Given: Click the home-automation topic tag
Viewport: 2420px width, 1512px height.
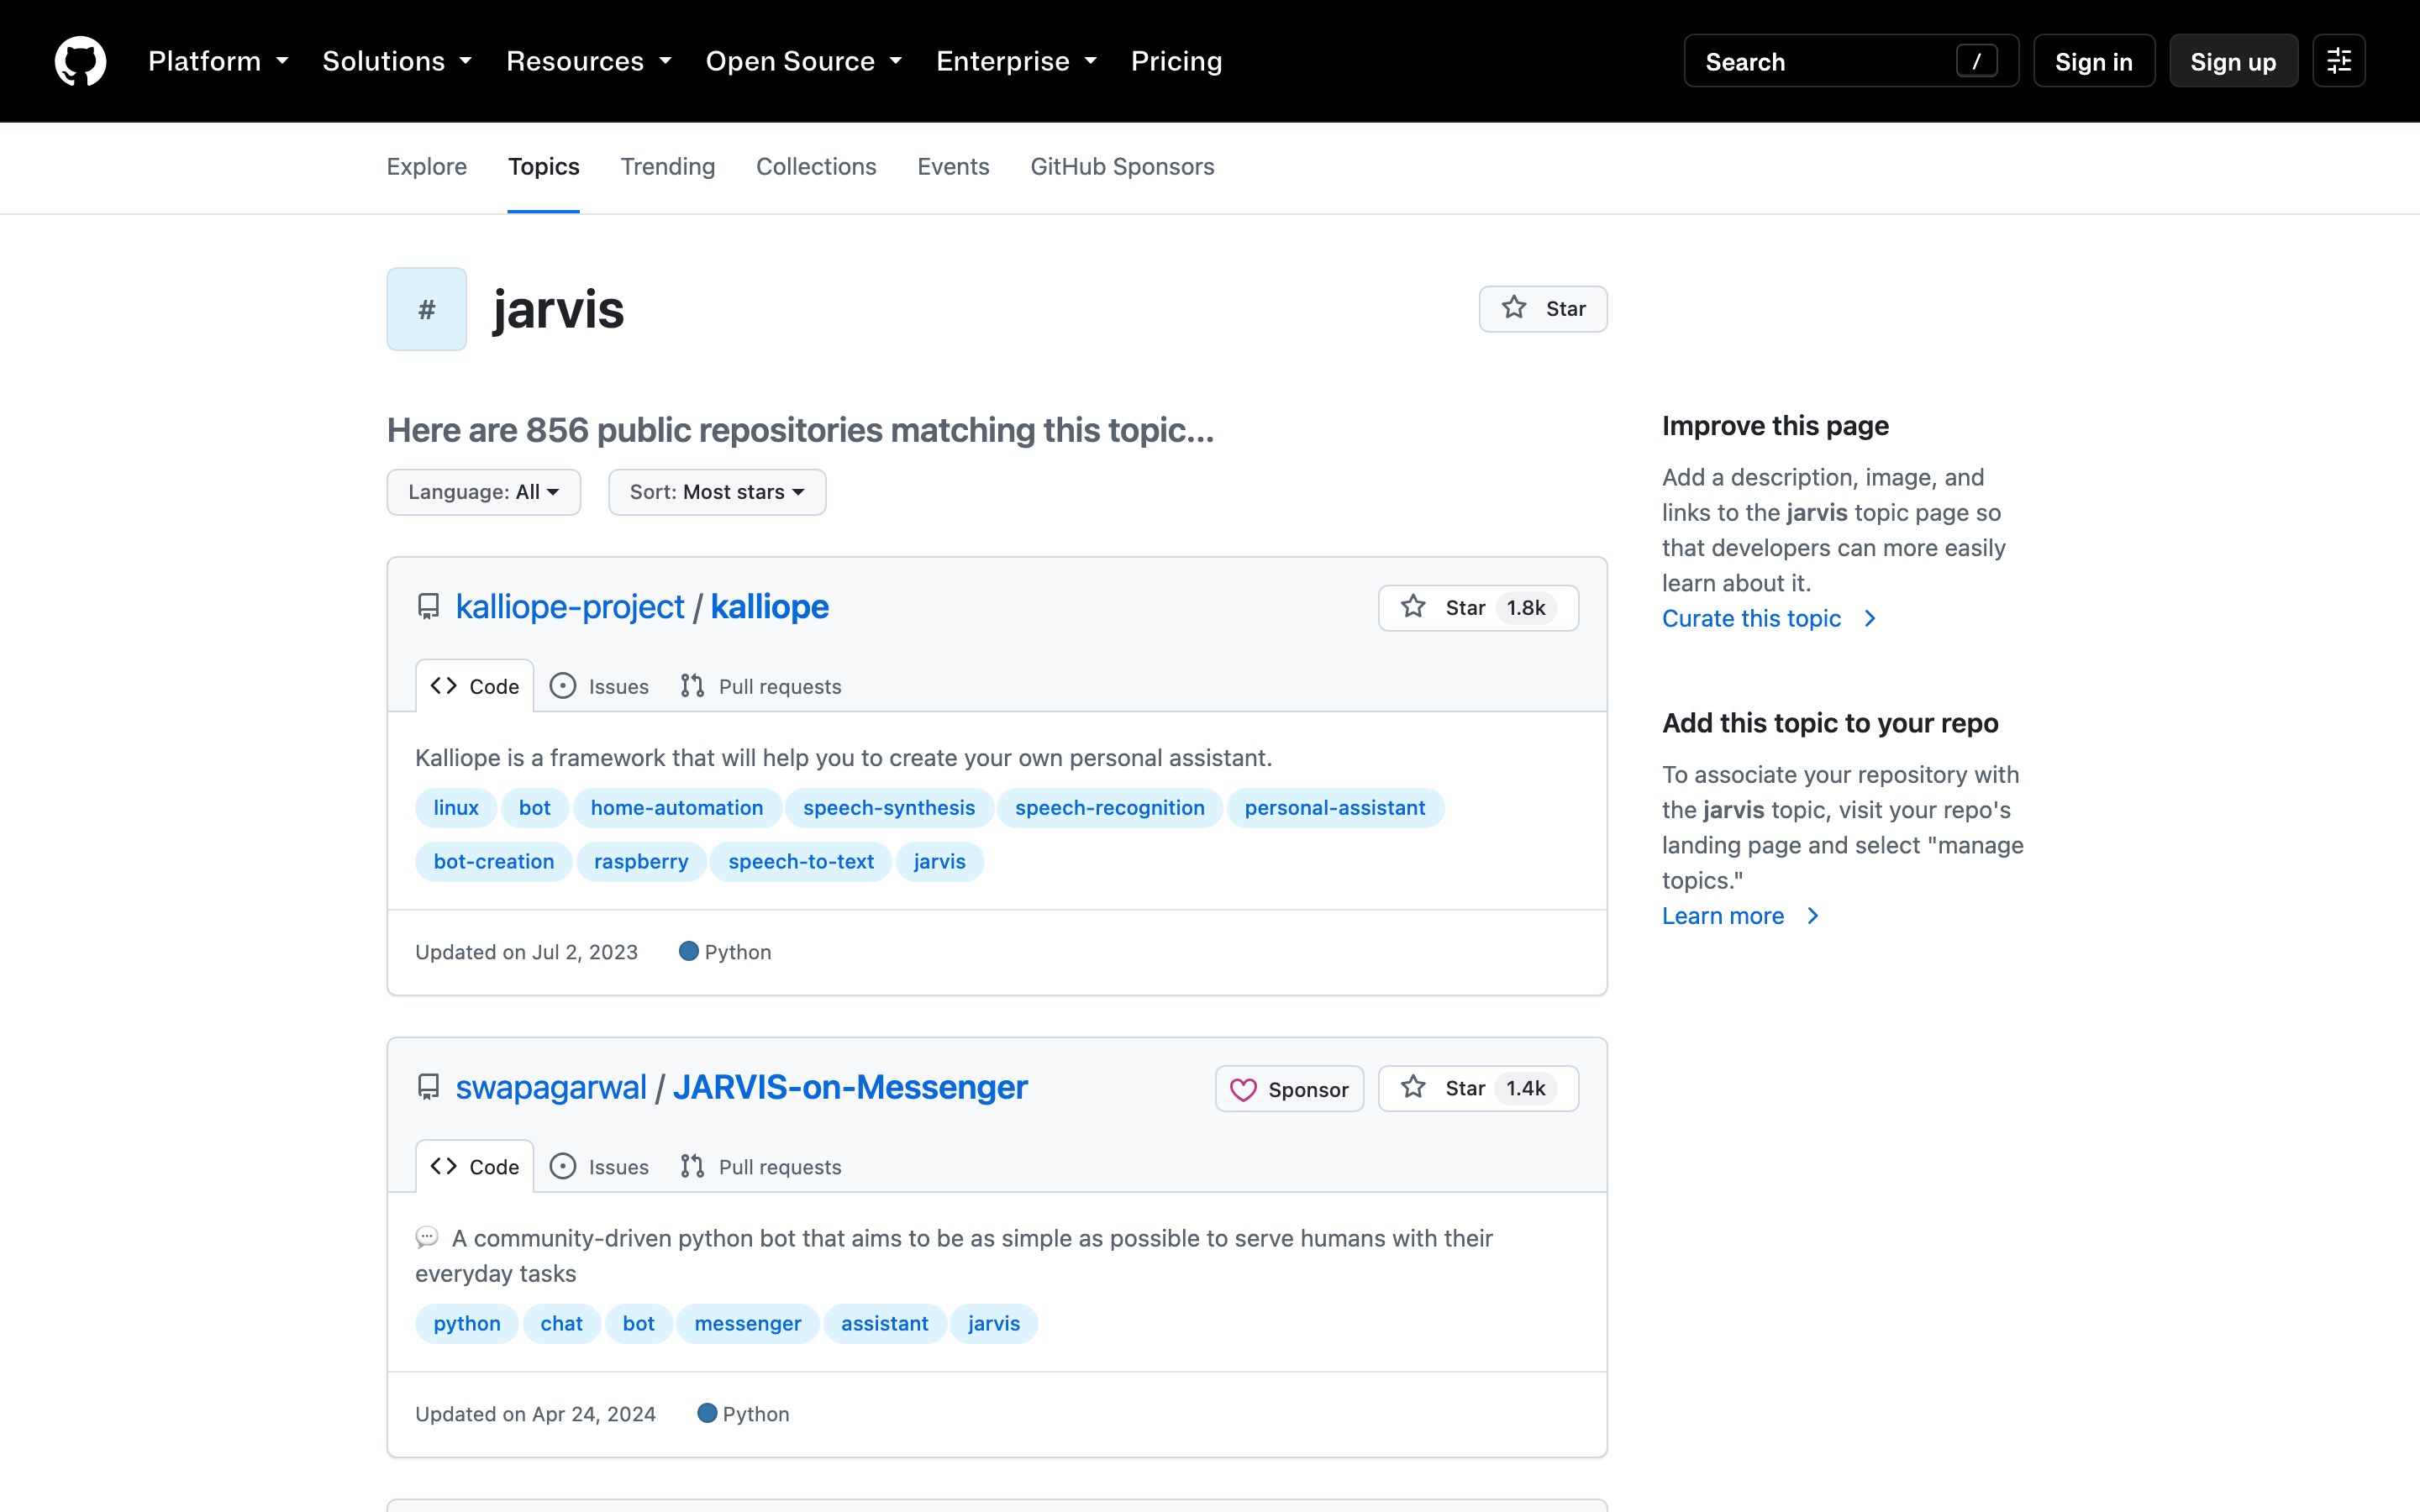Looking at the screenshot, I should pos(677,808).
